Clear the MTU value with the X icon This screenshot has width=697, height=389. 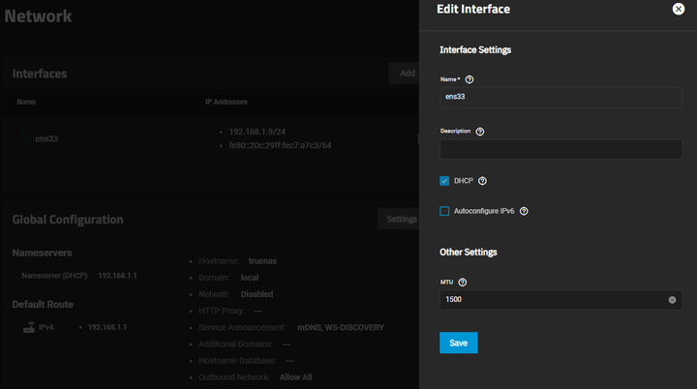672,300
